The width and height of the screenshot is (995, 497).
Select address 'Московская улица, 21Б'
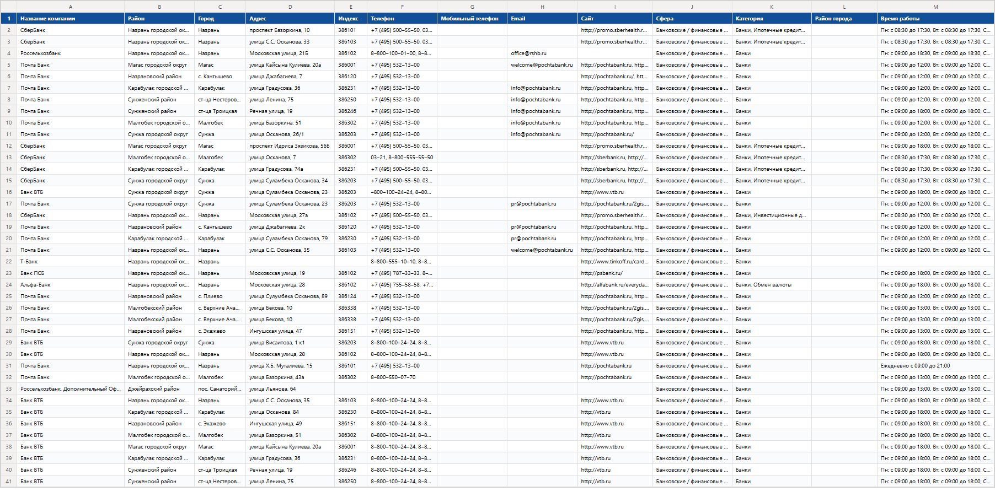pyautogui.click(x=290, y=53)
